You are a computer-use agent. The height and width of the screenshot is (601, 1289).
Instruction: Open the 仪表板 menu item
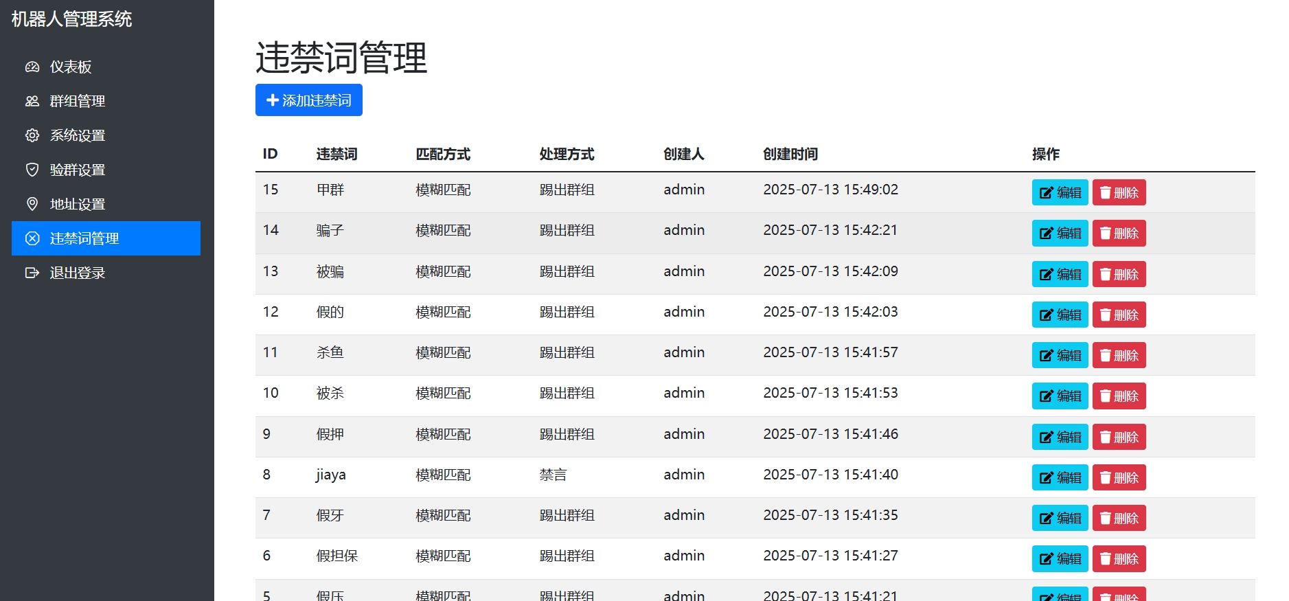pyautogui.click(x=71, y=67)
